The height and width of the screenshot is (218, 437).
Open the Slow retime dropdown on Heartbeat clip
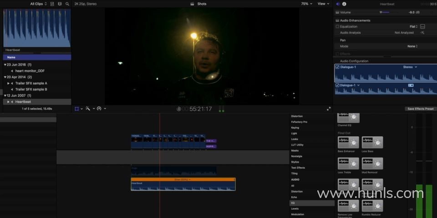click(182, 180)
